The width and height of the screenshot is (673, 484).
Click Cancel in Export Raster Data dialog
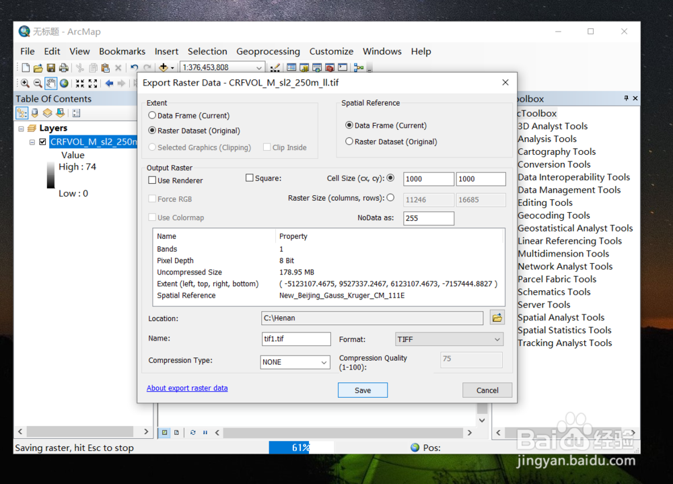tap(487, 390)
